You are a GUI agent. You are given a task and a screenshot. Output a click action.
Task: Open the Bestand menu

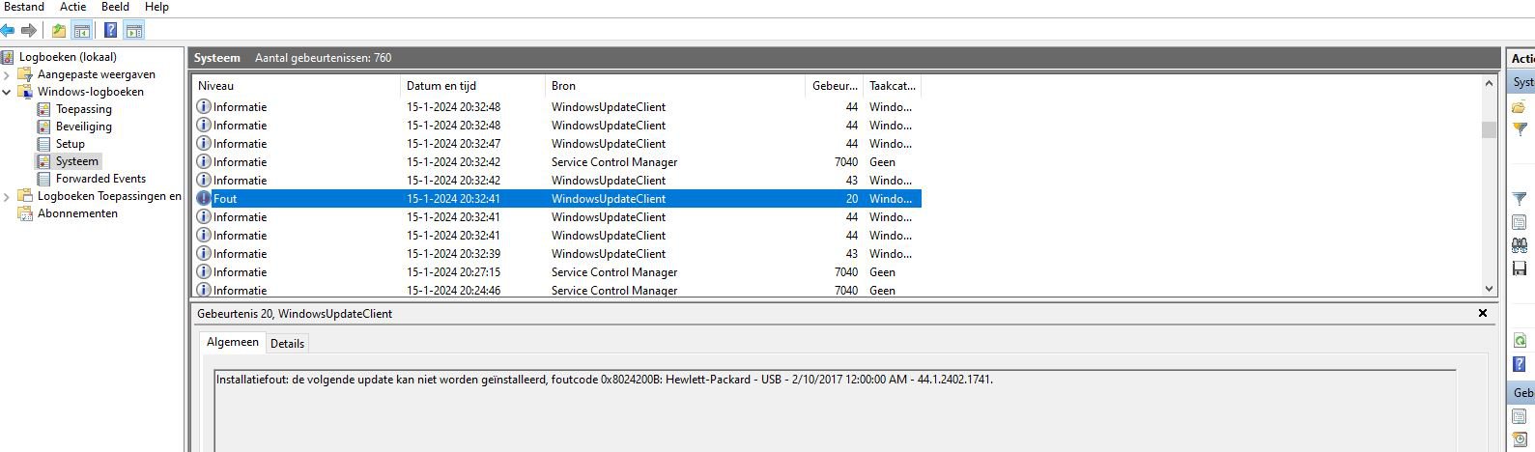[24, 7]
